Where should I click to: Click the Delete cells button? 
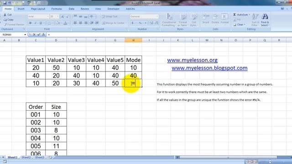[x=215, y=19]
